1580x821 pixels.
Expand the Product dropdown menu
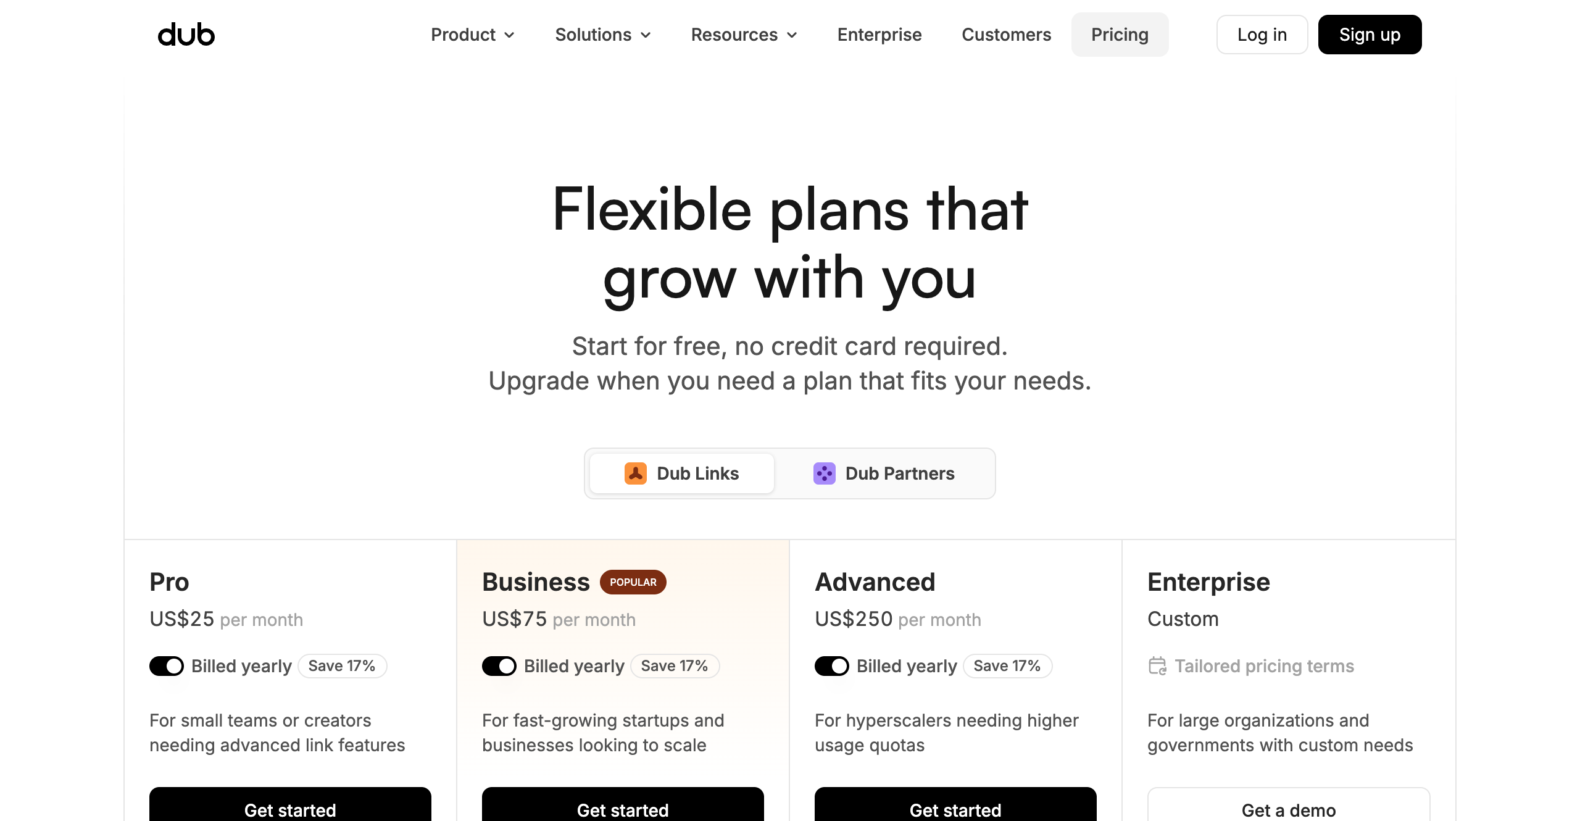pos(473,35)
